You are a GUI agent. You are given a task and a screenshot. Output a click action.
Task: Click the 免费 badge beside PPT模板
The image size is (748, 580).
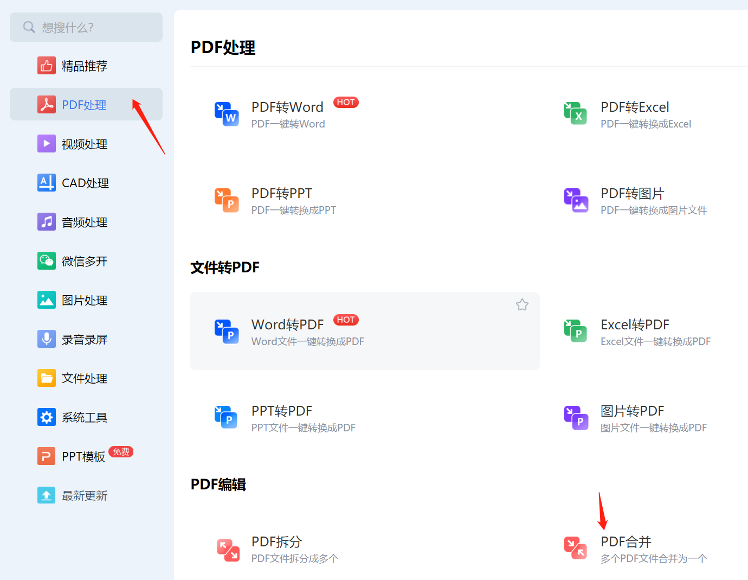click(121, 452)
